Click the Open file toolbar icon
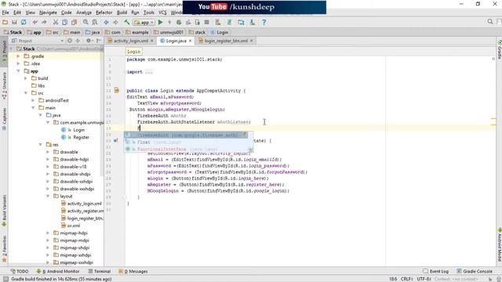502x282 pixels. pos(5,23)
